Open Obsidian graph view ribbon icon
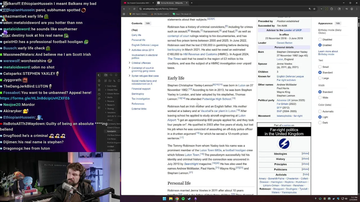Image resolution: width=360 pixels, height=202 pixels. tap(99, 86)
